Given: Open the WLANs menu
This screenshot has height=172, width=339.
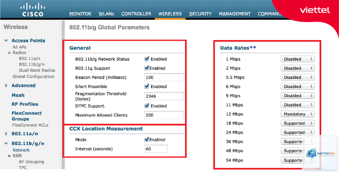Looking at the screenshot, I should pyautogui.click(x=106, y=14).
